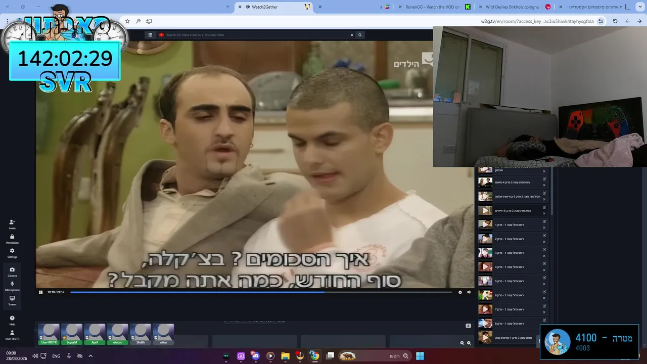The height and width of the screenshot is (364, 647).
Task: Close the Watch2Gether browser tab
Action: tap(240, 7)
